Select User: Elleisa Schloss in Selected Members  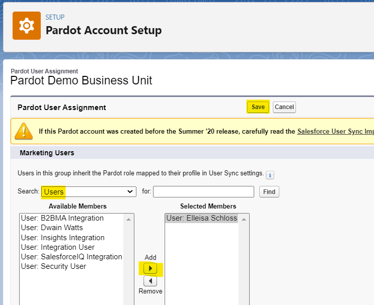[x=201, y=218]
